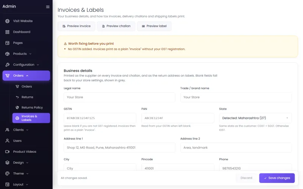Select Orders sub-item in sidebar

click(31, 87)
